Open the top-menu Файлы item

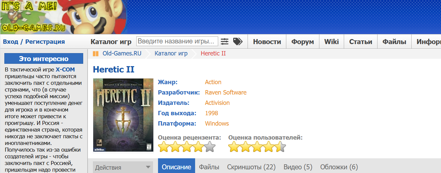click(394, 42)
